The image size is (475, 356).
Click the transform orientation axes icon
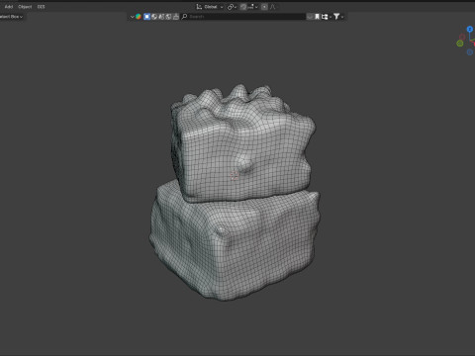199,7
